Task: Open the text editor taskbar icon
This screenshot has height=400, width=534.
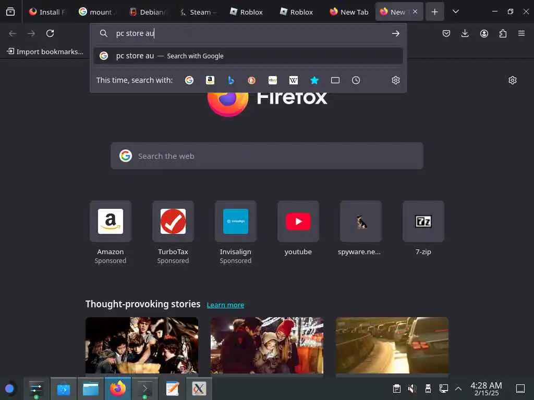Action: click(172, 389)
